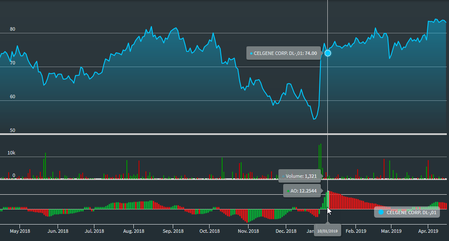The height and width of the screenshot is (241, 449).
Task: Click the 10k volume axis label
Action: [11, 153]
